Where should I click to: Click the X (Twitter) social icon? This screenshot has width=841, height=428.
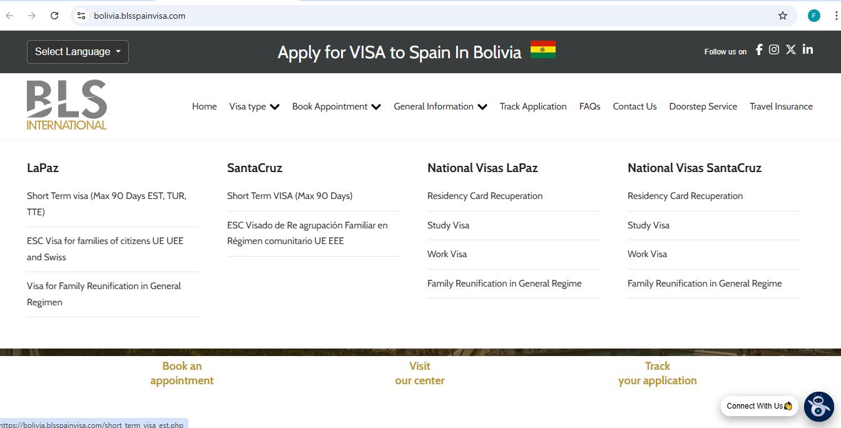tap(791, 50)
